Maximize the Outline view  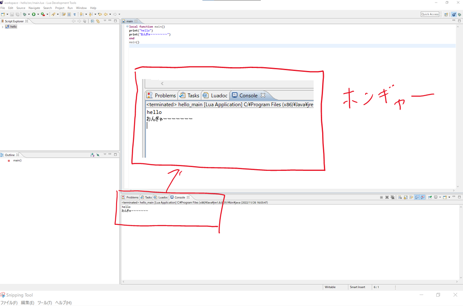point(115,154)
